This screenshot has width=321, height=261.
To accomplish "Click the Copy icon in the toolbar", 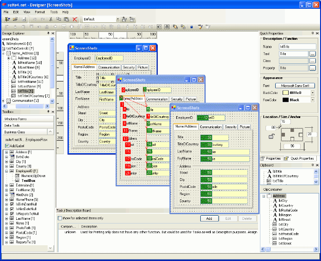I will tap(59, 19).
